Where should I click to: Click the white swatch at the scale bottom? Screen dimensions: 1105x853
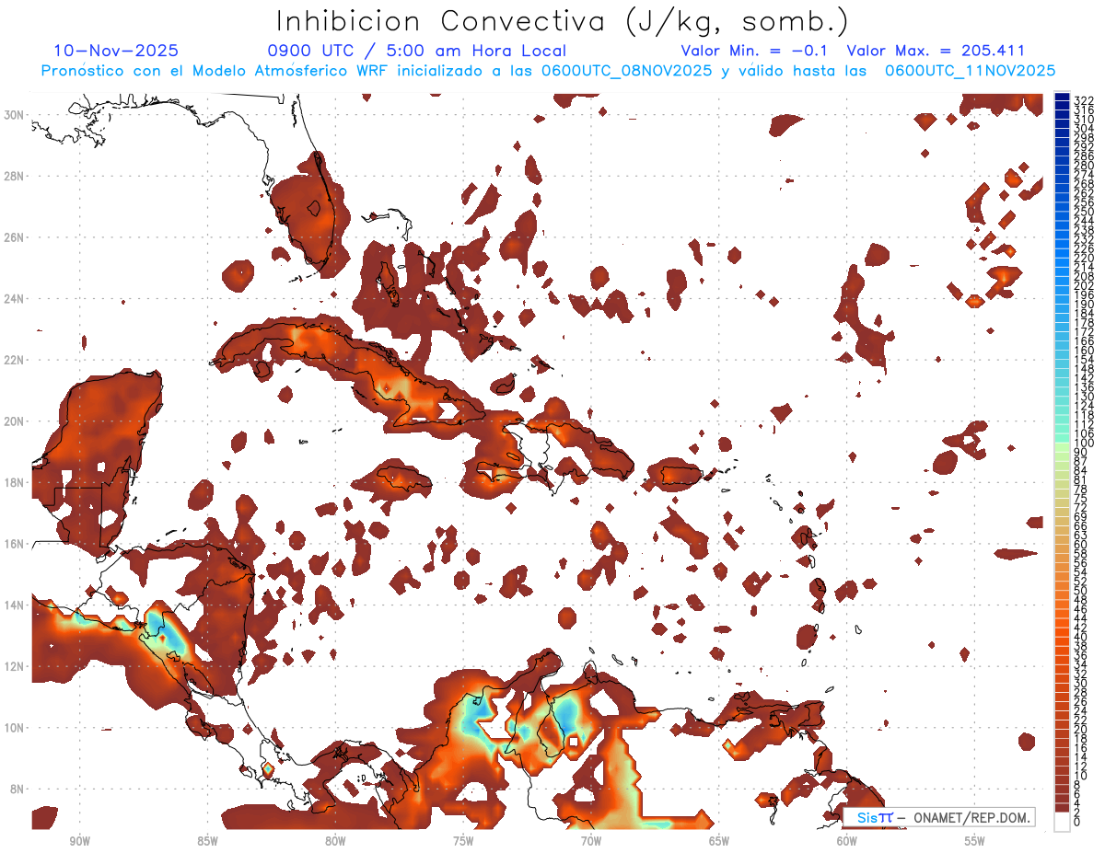1063,822
